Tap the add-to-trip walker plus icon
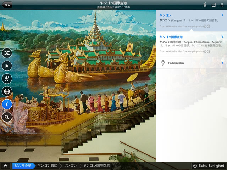The image size is (227, 170). (x=7, y=79)
